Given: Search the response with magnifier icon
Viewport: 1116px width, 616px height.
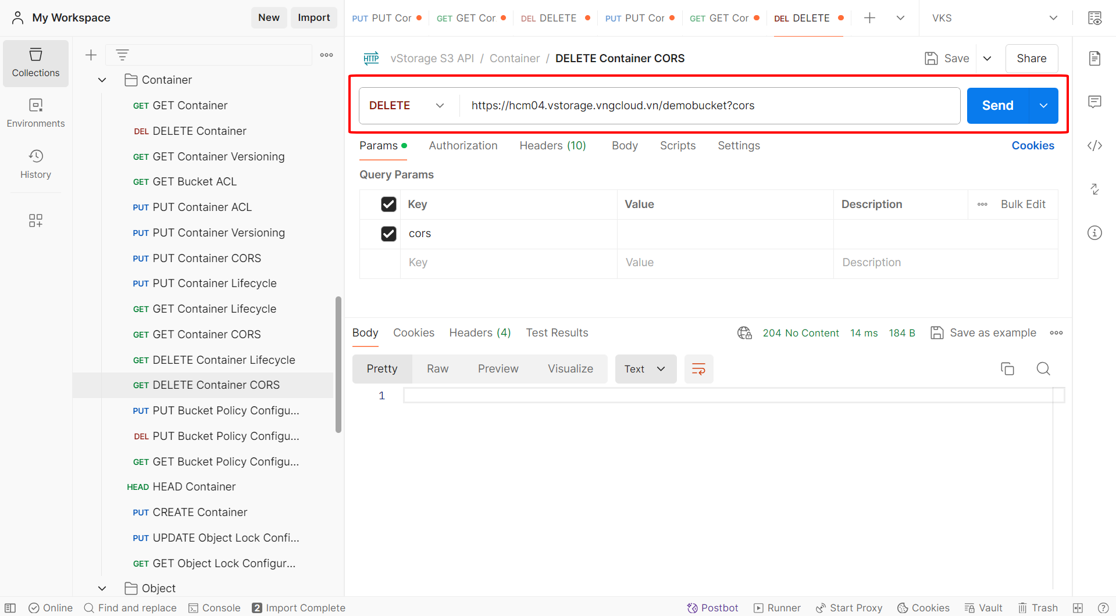Looking at the screenshot, I should point(1043,368).
